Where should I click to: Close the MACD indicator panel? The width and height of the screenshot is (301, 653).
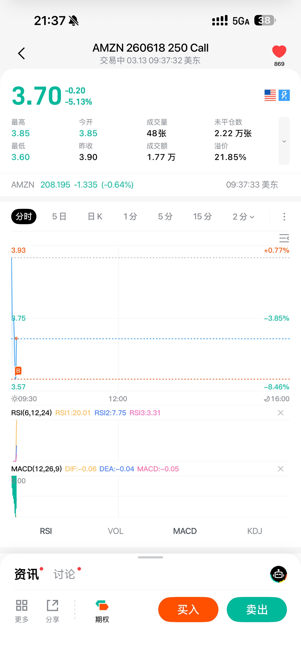click(280, 469)
